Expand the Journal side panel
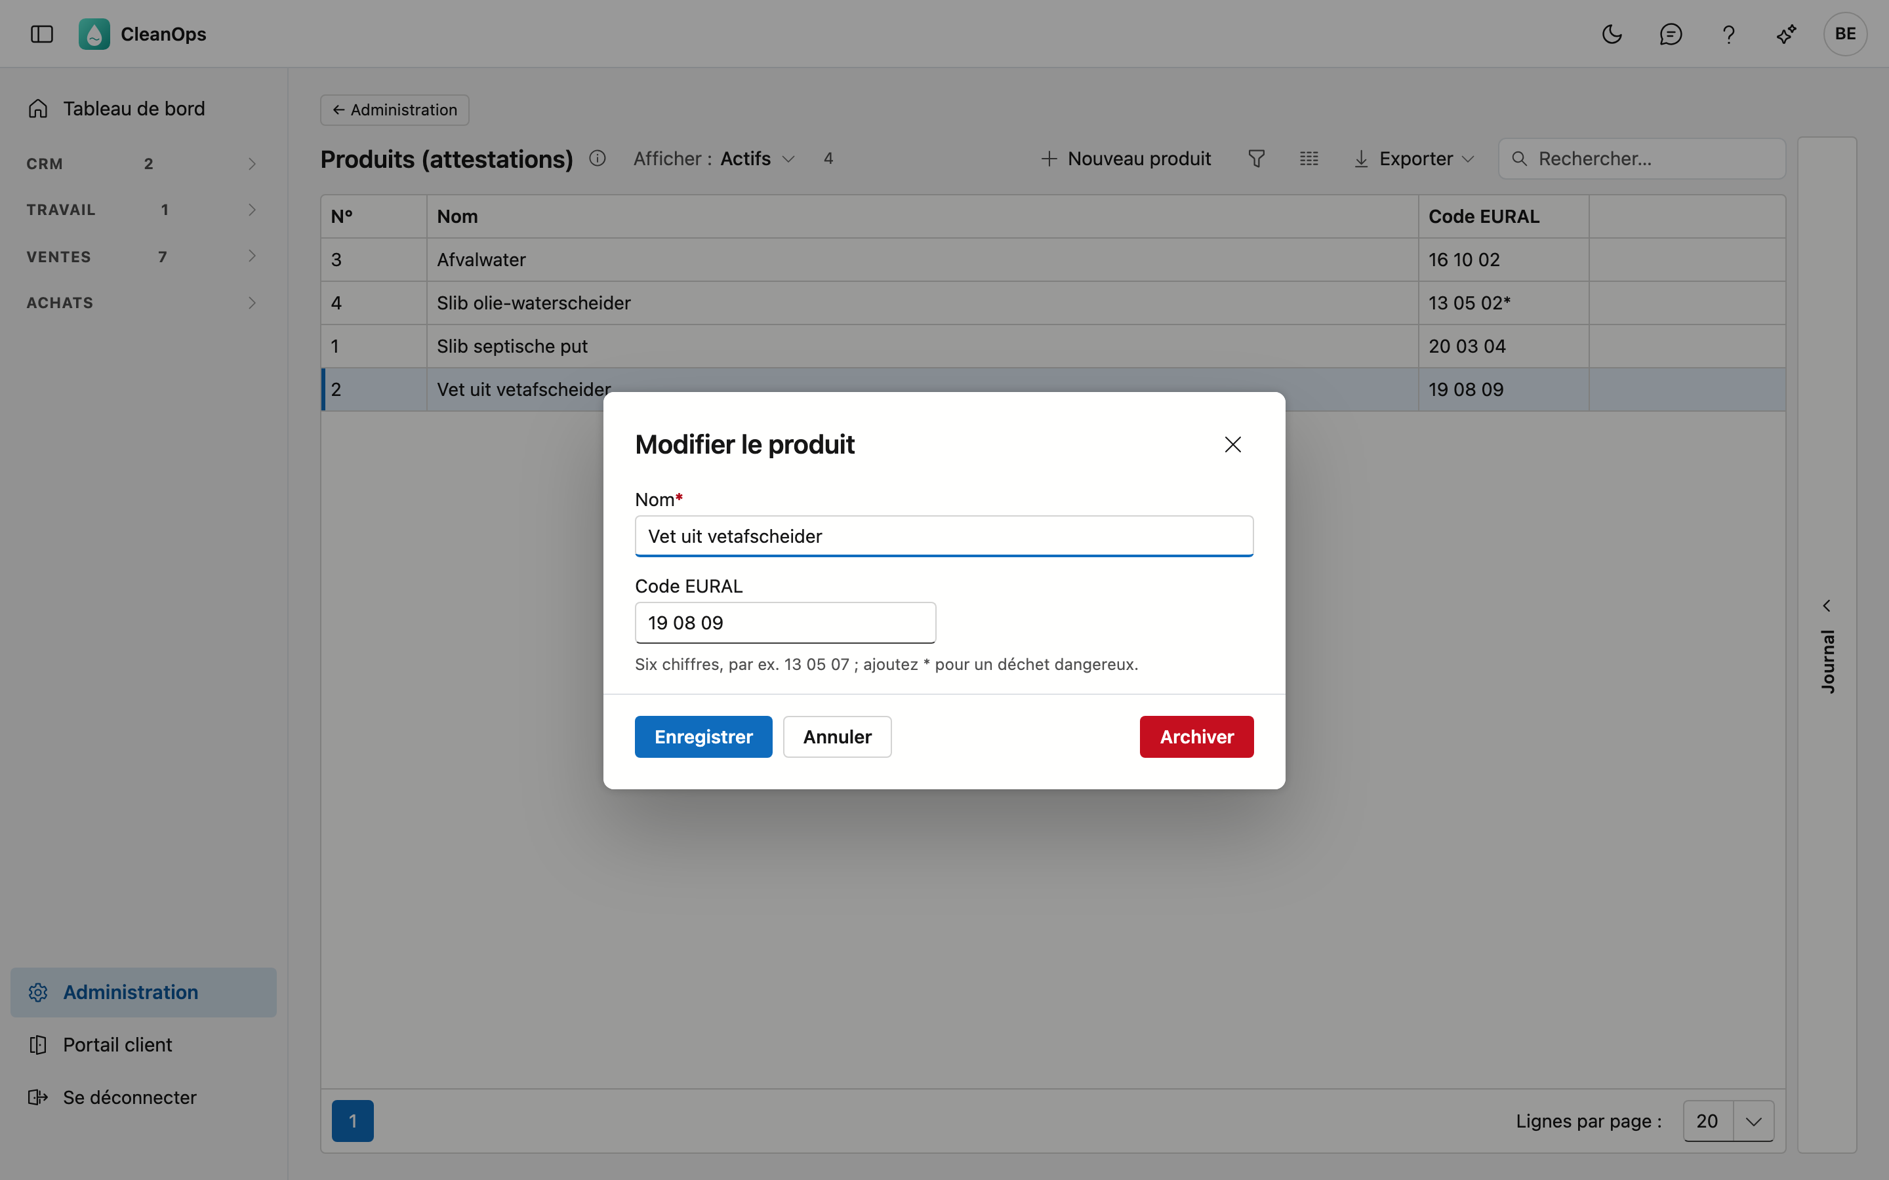The image size is (1889, 1180). (x=1827, y=644)
